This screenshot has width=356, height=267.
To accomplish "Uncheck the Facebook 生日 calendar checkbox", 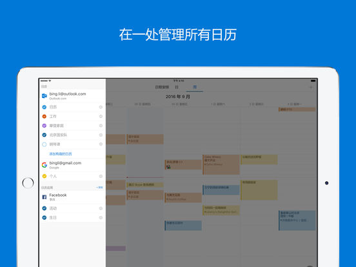I will click(x=44, y=217).
